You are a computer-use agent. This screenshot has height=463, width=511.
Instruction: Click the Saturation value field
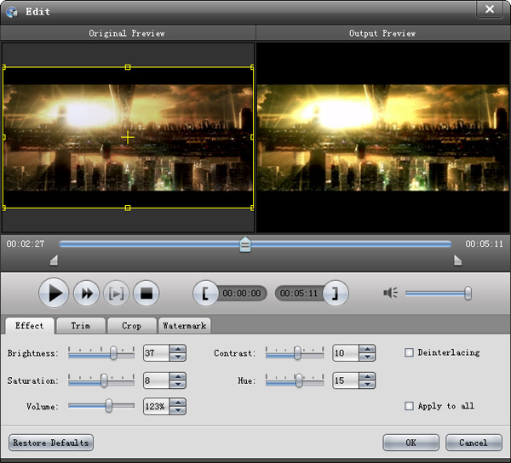point(156,380)
